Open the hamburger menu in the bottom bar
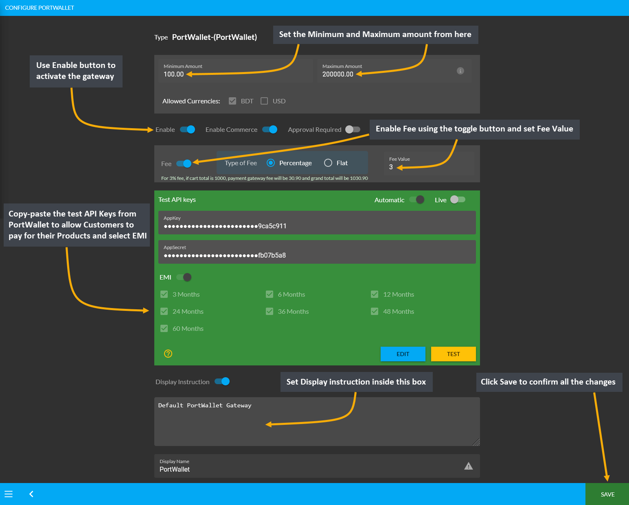This screenshot has height=505, width=629. [x=9, y=494]
